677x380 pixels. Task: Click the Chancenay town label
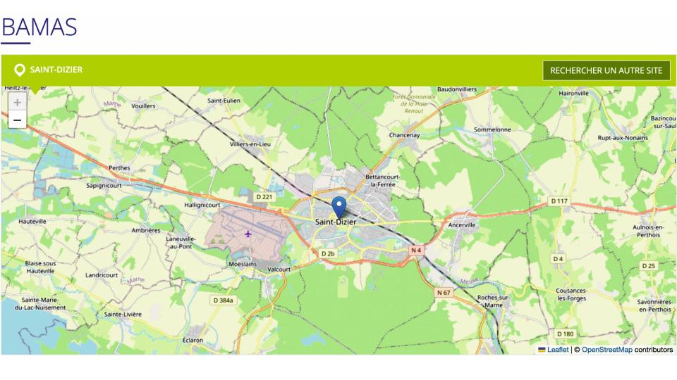click(x=404, y=135)
